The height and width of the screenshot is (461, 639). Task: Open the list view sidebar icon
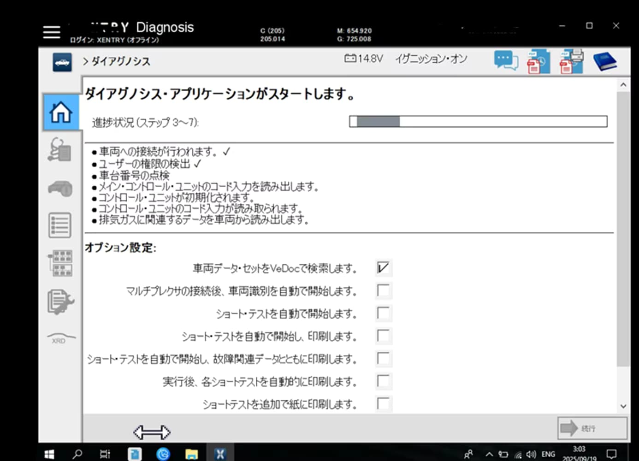click(x=60, y=225)
